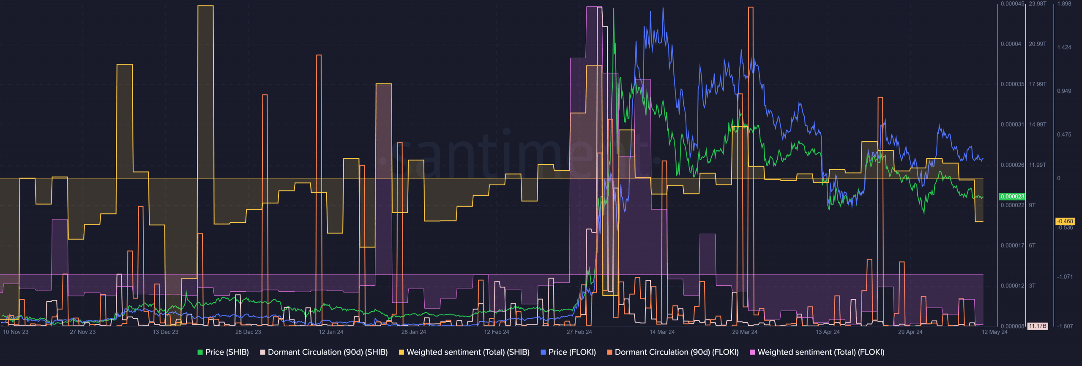
Task: Click the 13 Apr 24 date label
Action: (x=828, y=332)
